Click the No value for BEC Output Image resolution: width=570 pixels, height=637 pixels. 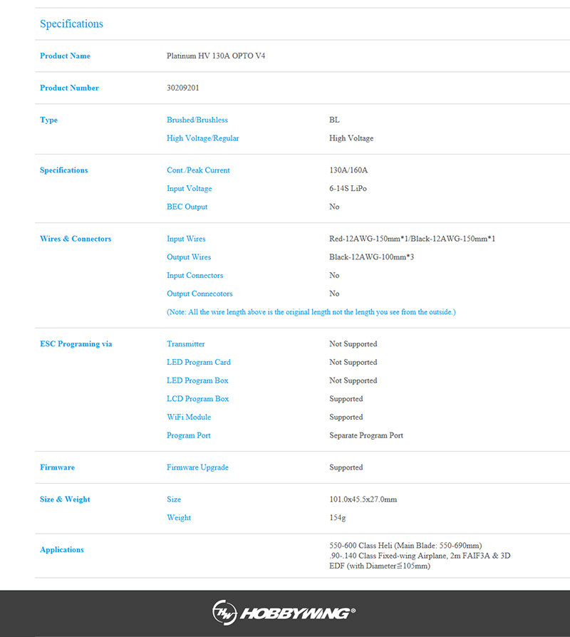pos(334,207)
